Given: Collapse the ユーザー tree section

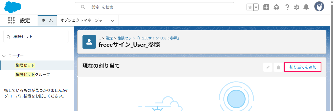Looking at the screenshot, I should 4,56.
